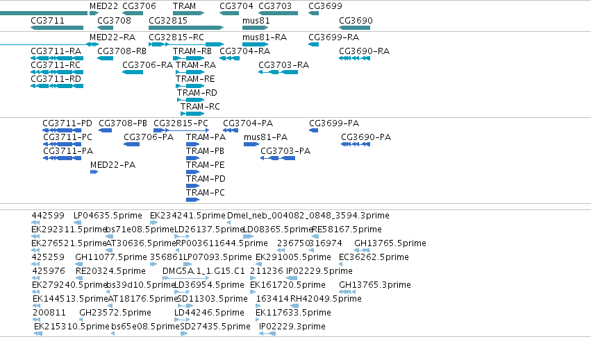Select protein CG3690-PA
Image resolution: width=591 pixels, height=337 pixels.
tap(367, 137)
